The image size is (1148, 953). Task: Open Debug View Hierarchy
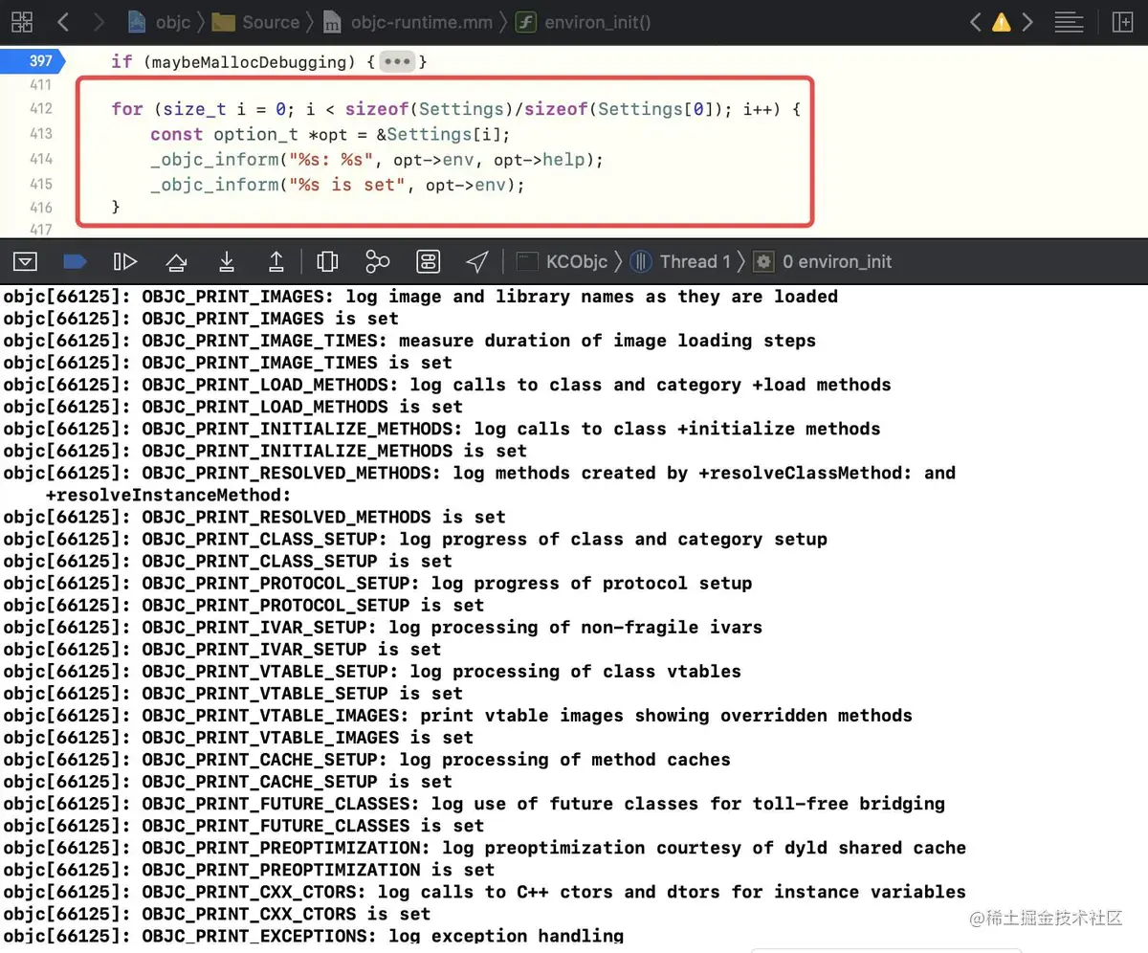click(327, 261)
